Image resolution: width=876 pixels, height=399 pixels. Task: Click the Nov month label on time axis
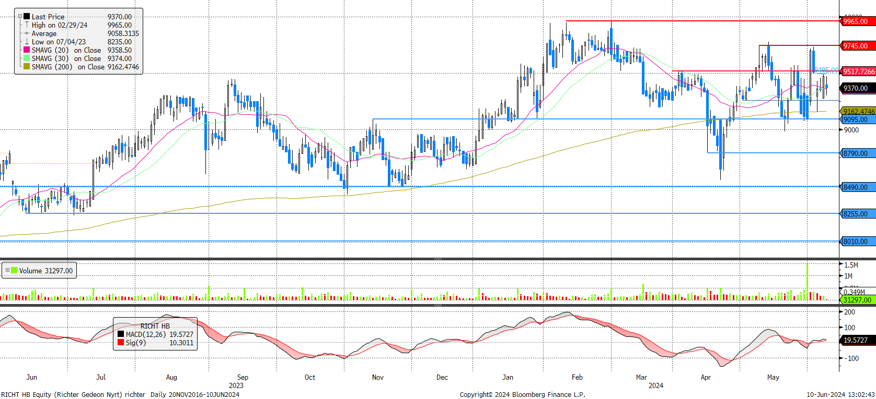click(377, 377)
